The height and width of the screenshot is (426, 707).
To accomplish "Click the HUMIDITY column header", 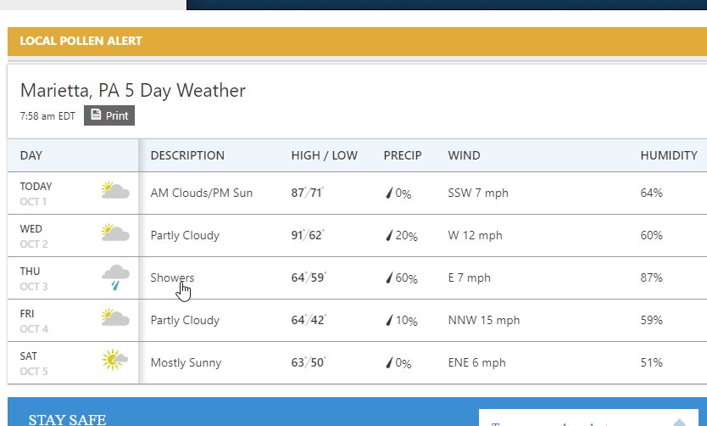I will (669, 155).
